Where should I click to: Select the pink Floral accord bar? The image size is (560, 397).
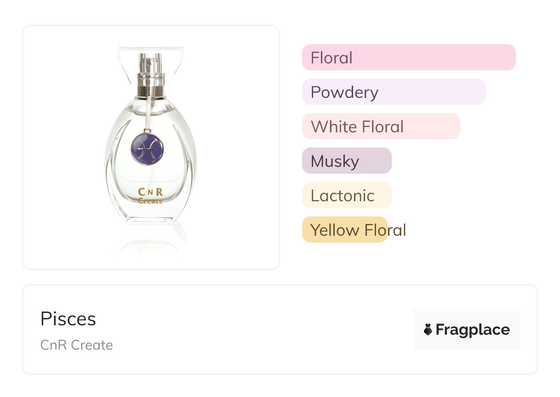(x=408, y=57)
